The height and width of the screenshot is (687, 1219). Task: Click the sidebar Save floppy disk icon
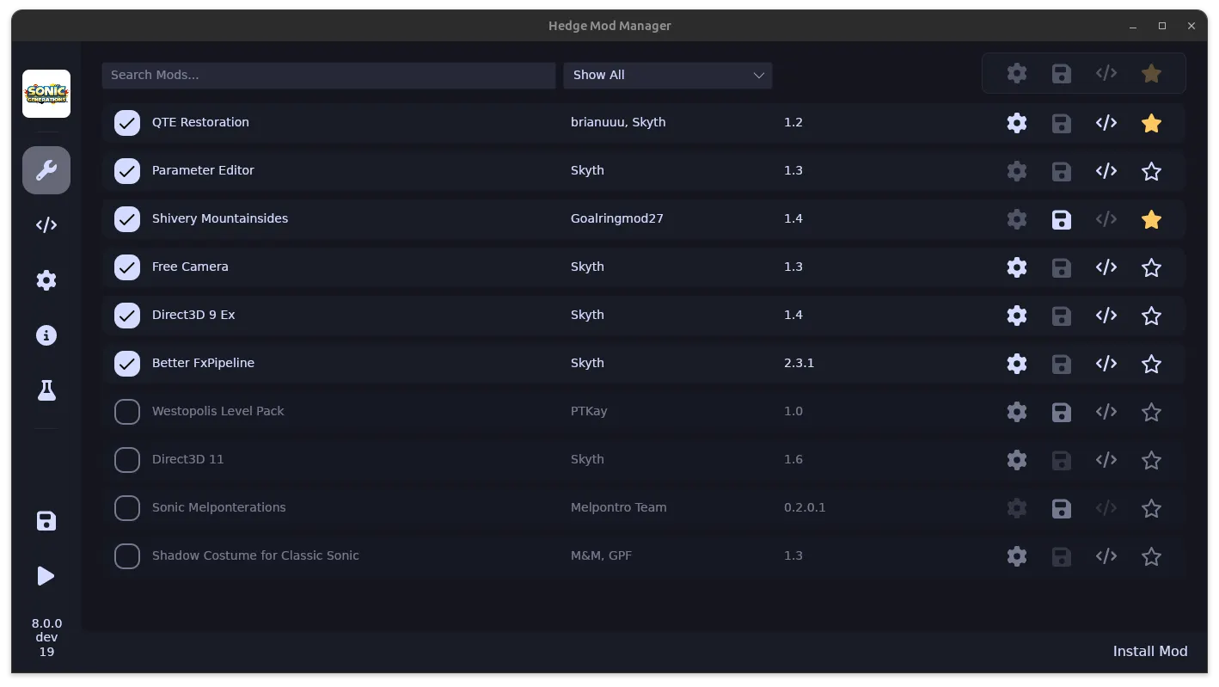(46, 521)
